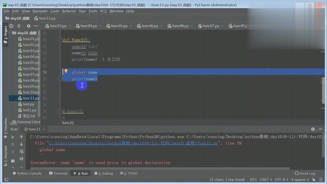Click the green Run rerun icon
The height and width of the screenshot is (184, 327).
click(x=13, y=137)
